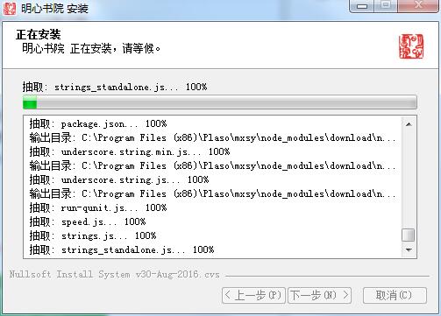The width and height of the screenshot is (441, 316).
Task: Click the 取消(C) button
Action: pyautogui.click(x=395, y=295)
